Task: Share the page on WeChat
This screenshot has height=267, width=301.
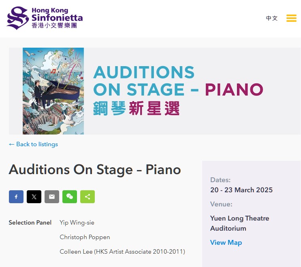Action: click(x=70, y=197)
